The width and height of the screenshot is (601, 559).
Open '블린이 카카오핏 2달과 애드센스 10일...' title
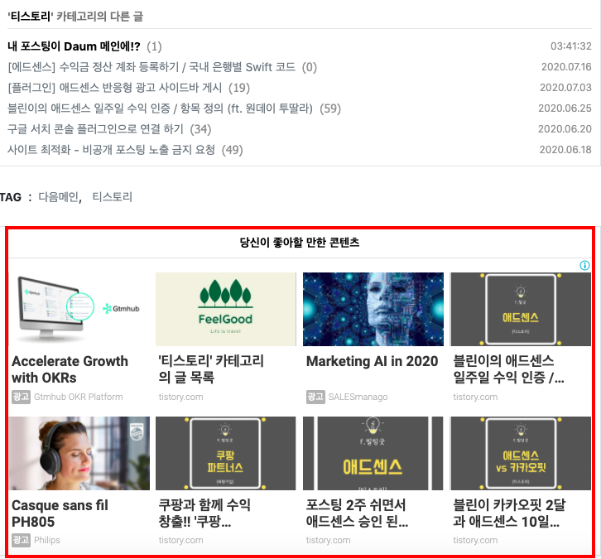(x=509, y=513)
